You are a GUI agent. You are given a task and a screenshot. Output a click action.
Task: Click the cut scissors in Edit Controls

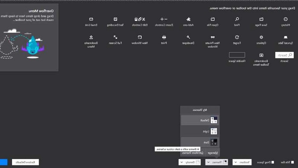coord(144,19)
